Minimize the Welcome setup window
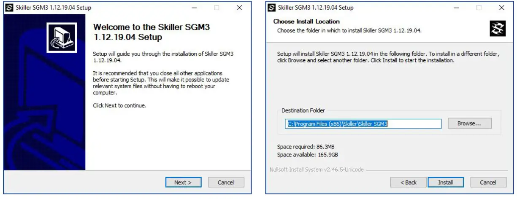This screenshot has width=517, height=199. [194, 8]
